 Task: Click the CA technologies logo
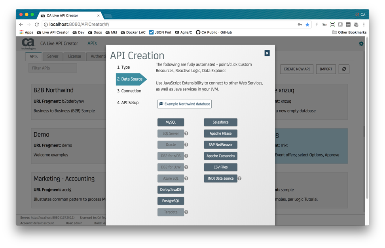tap(28, 44)
